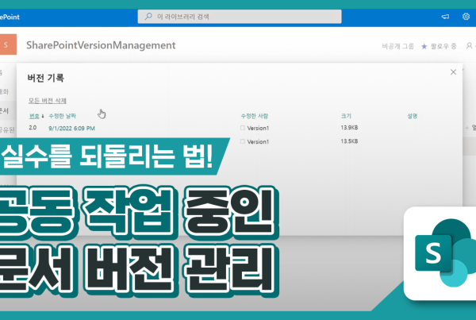Click the star following icon
Screen dimensions: 476x320
424,46
